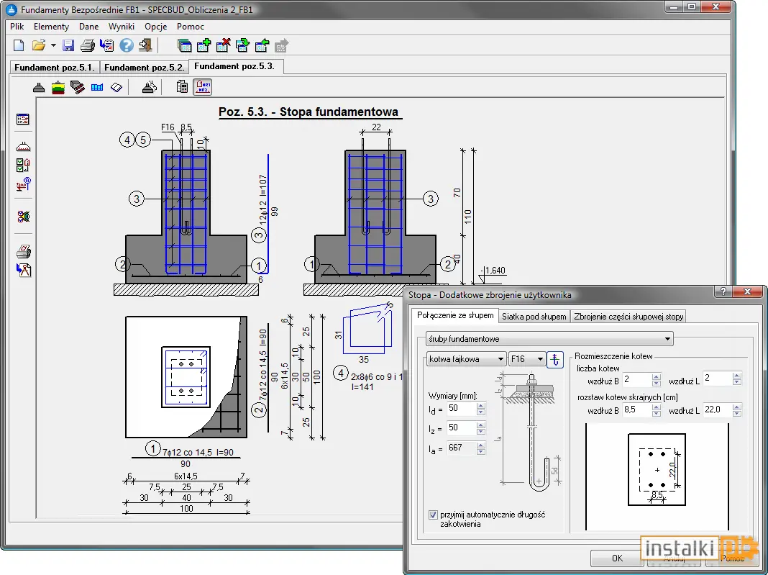Screen dimensions: 768x575
Task: Click the rozstaw wzdłuż B 8,5 spinner
Action: point(657,409)
